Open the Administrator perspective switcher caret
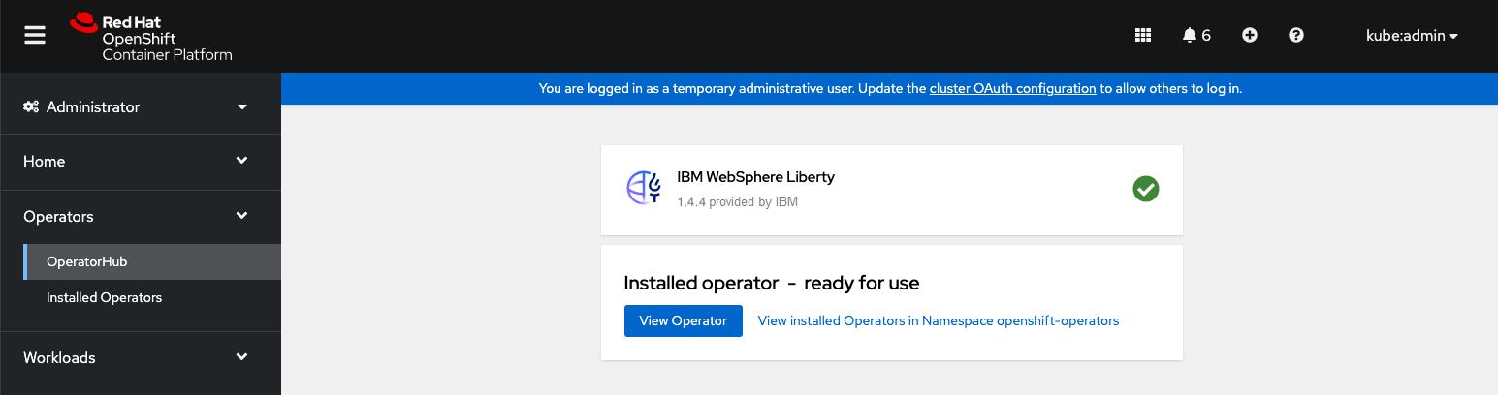Viewport: 1498px width, 395px height. [242, 106]
